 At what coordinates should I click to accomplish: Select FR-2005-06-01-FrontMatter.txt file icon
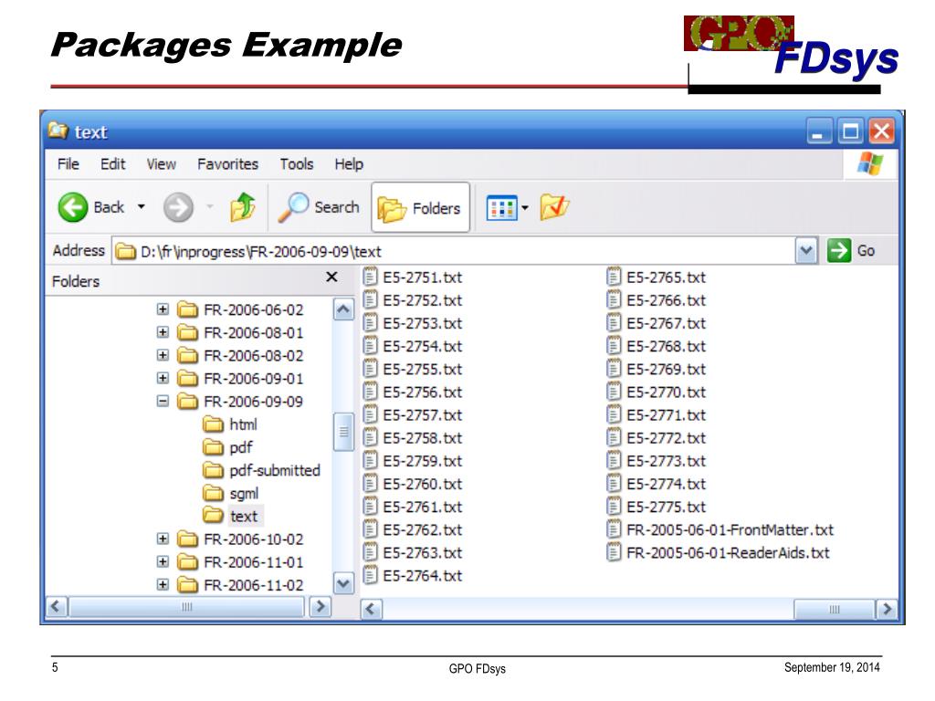(x=614, y=529)
